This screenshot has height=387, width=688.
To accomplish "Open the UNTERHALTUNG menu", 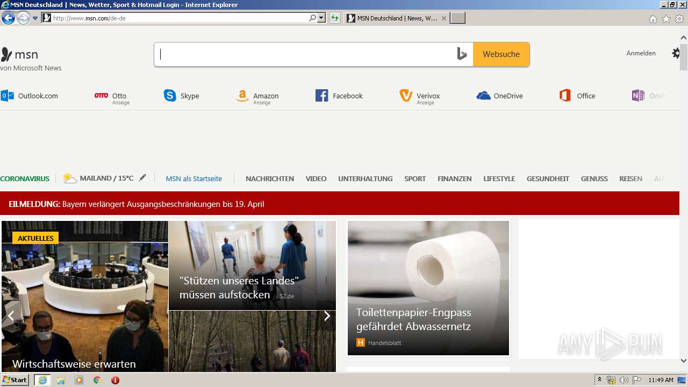I will [365, 178].
